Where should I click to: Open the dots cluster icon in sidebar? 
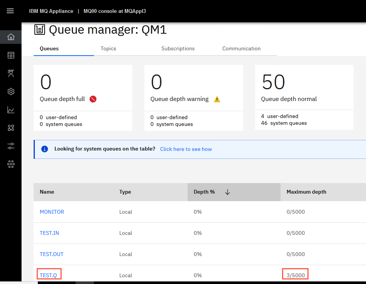click(x=11, y=164)
